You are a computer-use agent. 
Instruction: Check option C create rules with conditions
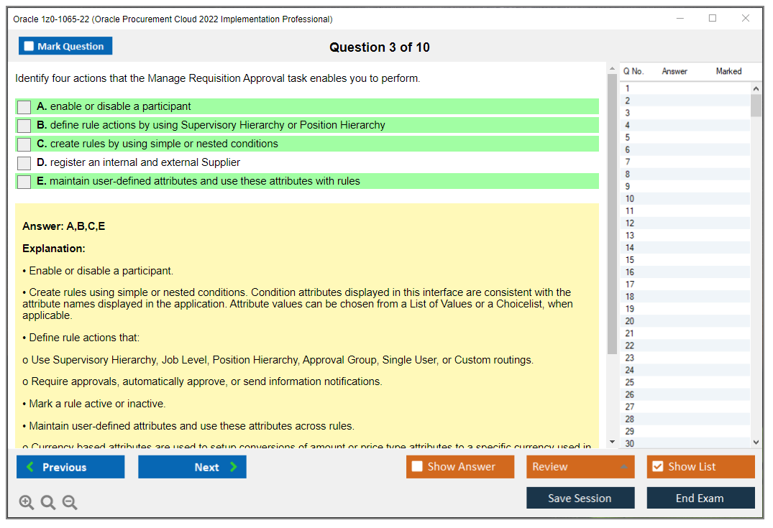[24, 144]
